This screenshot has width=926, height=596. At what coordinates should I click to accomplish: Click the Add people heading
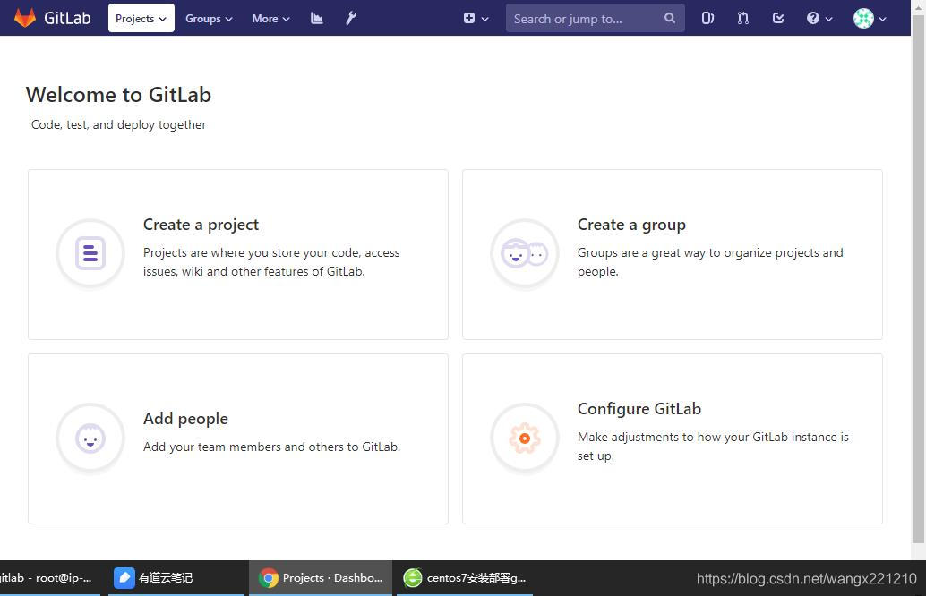click(185, 419)
